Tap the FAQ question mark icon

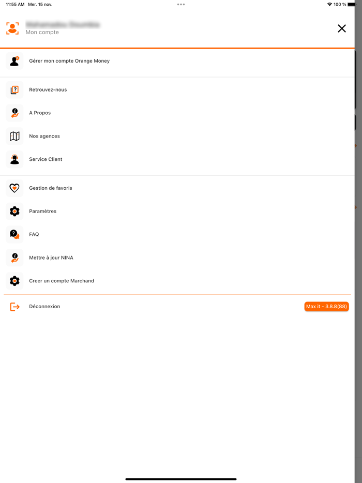[x=14, y=234]
